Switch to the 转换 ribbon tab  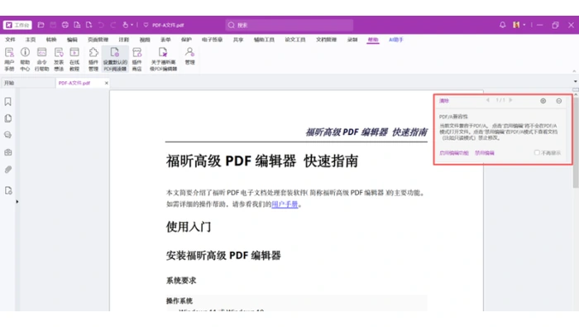(51, 40)
